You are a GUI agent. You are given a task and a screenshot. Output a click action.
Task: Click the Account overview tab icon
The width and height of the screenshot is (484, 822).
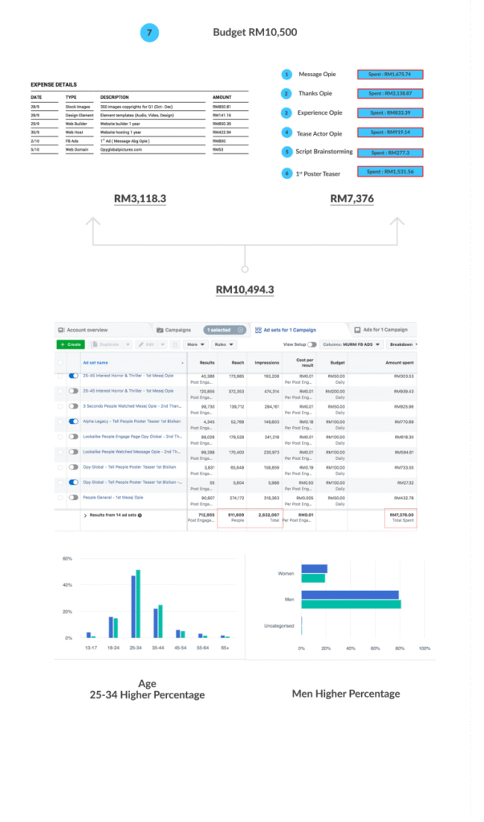[61, 330]
